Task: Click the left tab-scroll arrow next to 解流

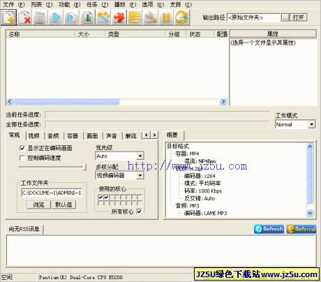Action: coord(146,135)
